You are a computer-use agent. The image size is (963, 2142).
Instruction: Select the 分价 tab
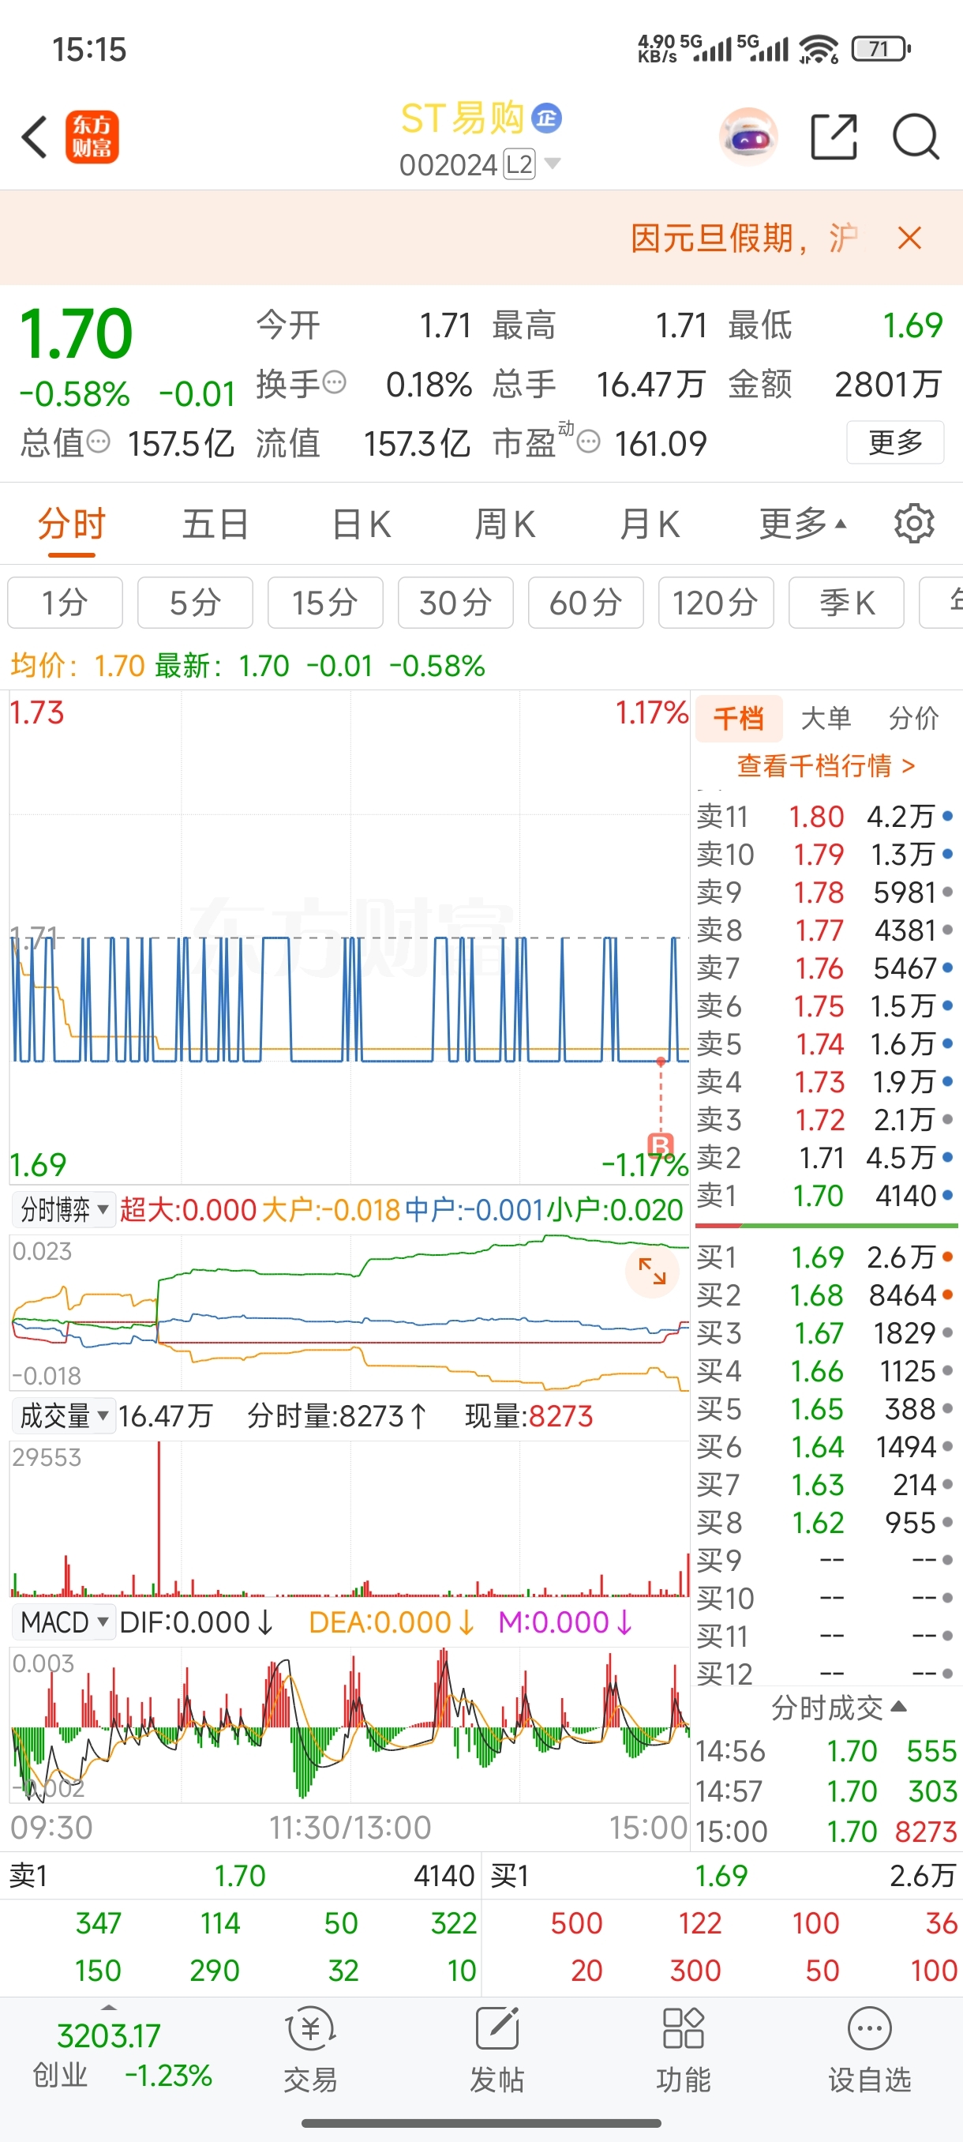(913, 718)
